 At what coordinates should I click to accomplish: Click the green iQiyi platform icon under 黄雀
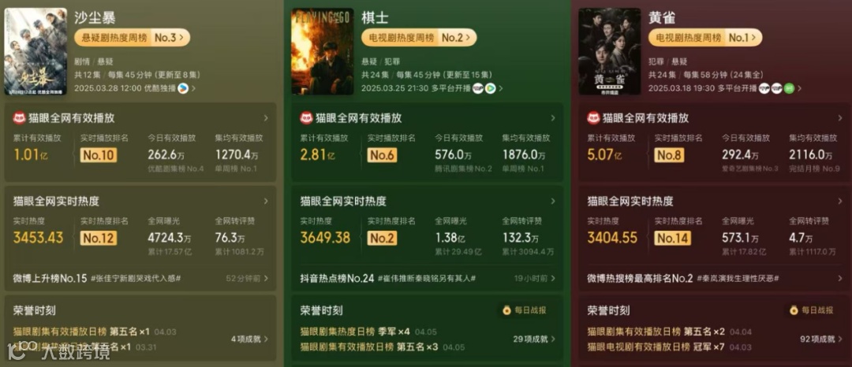[x=788, y=88]
